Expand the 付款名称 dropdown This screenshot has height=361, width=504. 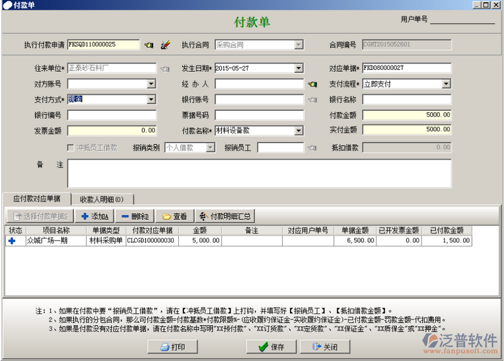[x=299, y=130]
